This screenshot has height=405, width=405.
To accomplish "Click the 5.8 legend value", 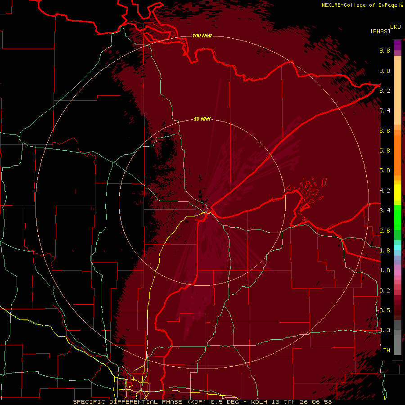I will 385,151.
